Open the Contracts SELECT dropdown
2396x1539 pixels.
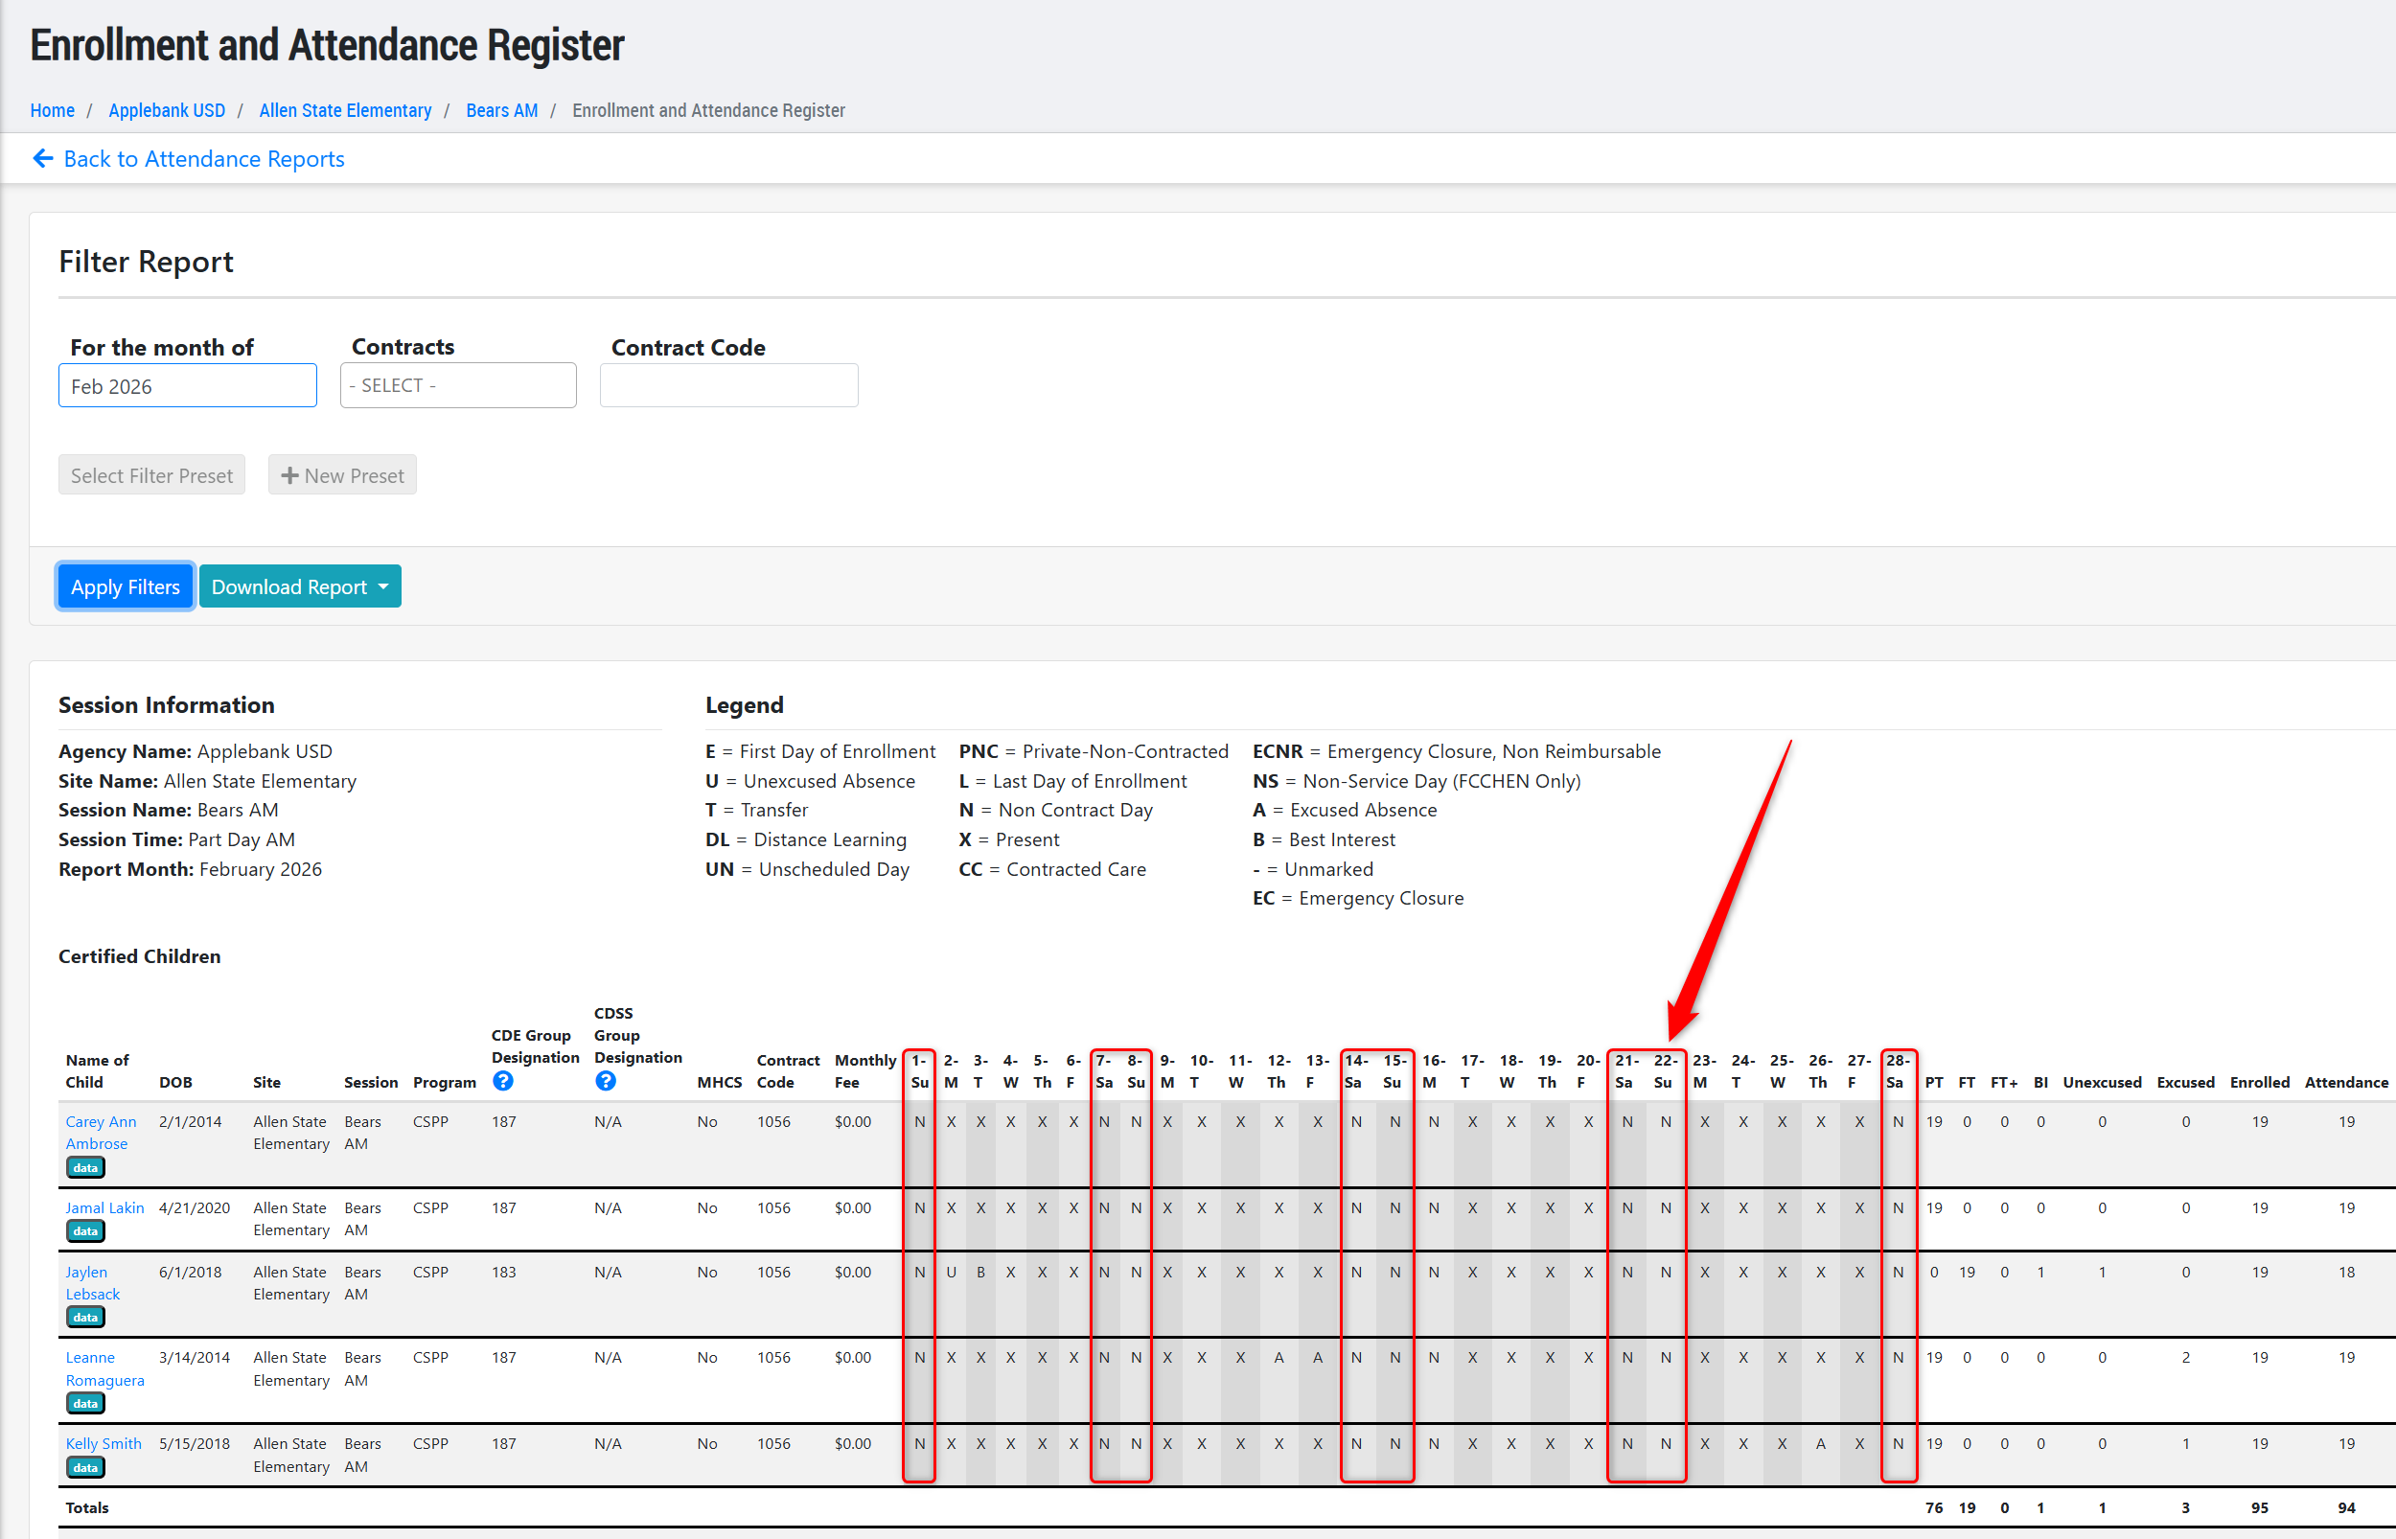(x=457, y=386)
